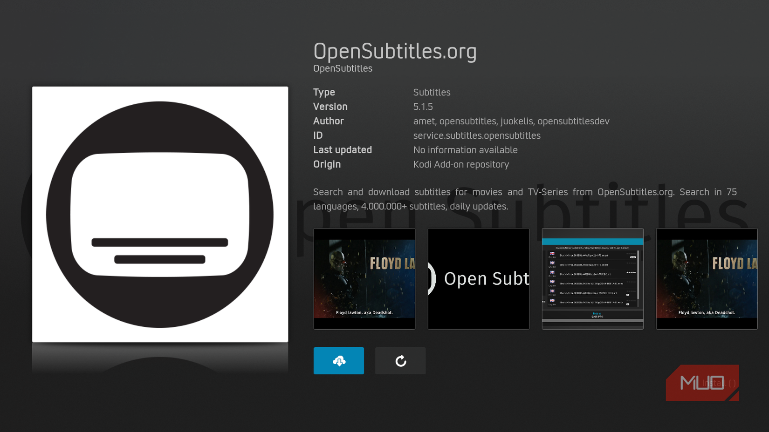This screenshot has width=769, height=432.
Task: Click "No information available" text
Action: (465, 150)
